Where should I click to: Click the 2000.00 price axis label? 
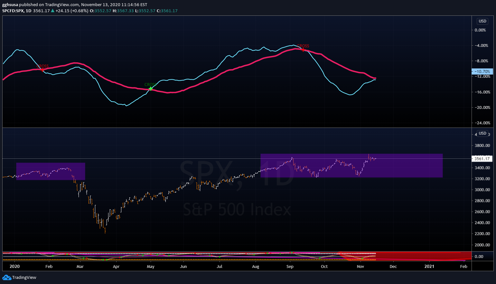(482, 245)
